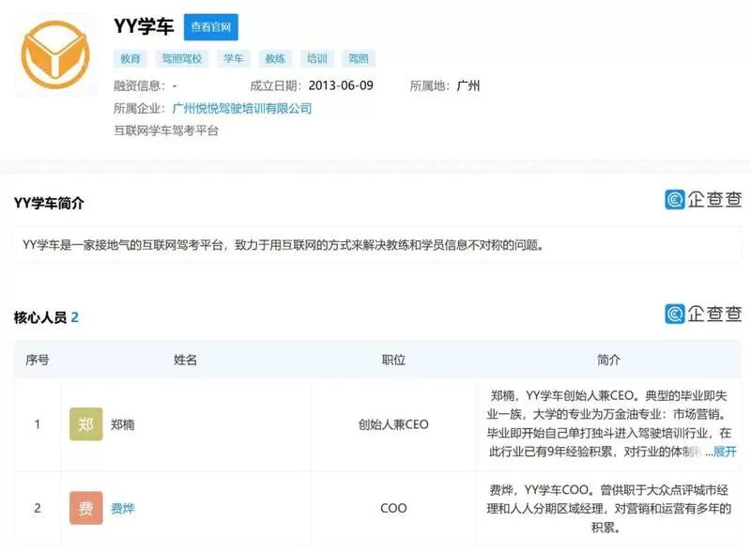
Task: Select the 驾照驾校 tag
Action: click(x=182, y=58)
